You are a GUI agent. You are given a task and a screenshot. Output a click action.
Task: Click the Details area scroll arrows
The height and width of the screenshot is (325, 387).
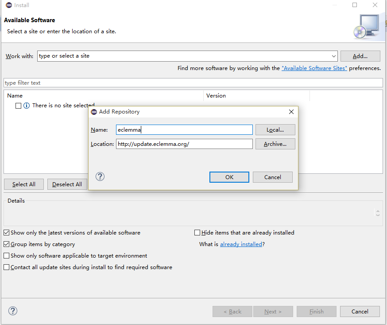click(x=378, y=213)
